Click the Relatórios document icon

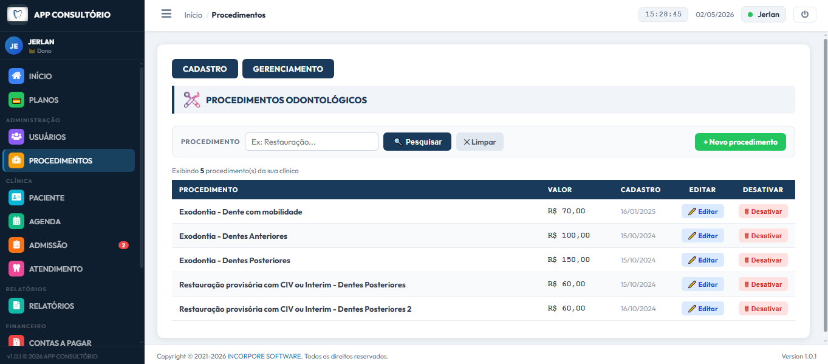[x=16, y=306]
